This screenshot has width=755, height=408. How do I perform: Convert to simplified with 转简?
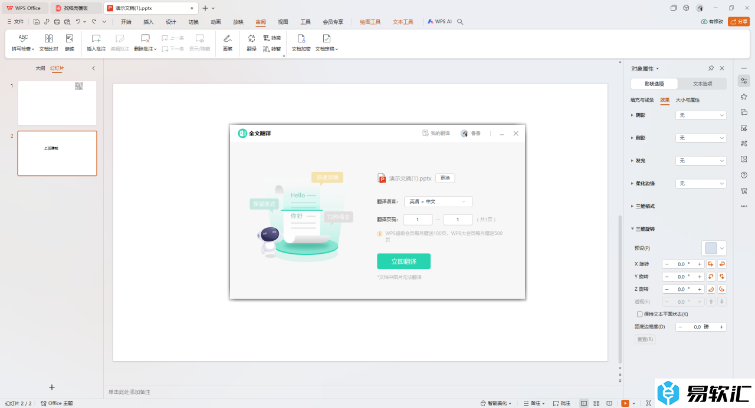(x=272, y=38)
